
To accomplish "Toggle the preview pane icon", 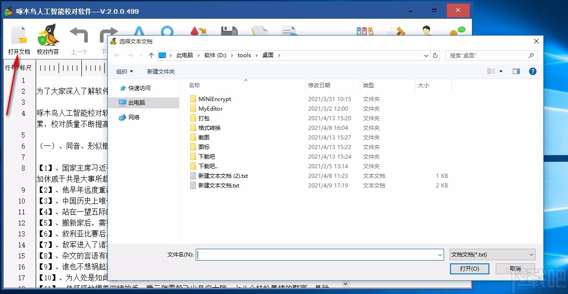I will click(517, 71).
